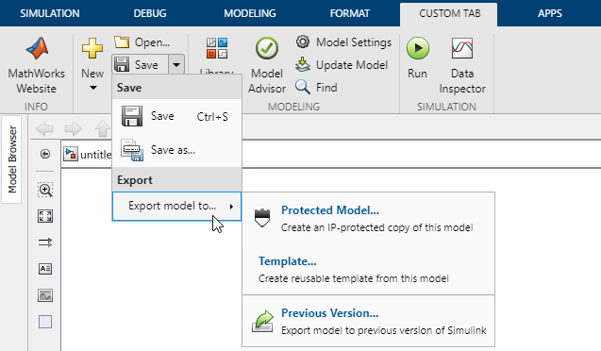This screenshot has width=601, height=351.
Task: Choose Save as... menu entry
Action: tap(177, 150)
